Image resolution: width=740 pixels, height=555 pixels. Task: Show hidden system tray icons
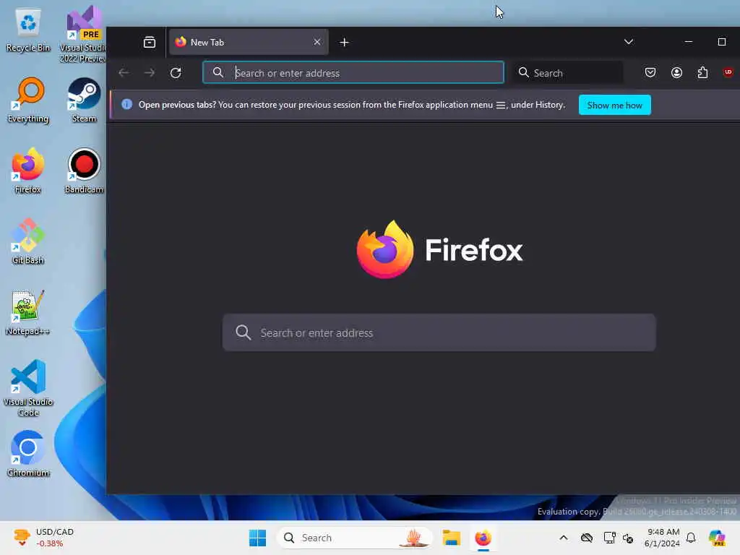(563, 538)
